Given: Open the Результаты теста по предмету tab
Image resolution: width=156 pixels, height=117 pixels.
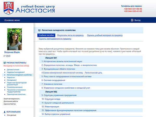Looking at the screenshot, I should coord(70,35).
